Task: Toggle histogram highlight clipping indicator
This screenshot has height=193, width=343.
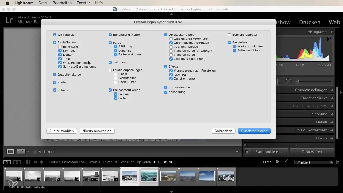Action: coord(330,39)
